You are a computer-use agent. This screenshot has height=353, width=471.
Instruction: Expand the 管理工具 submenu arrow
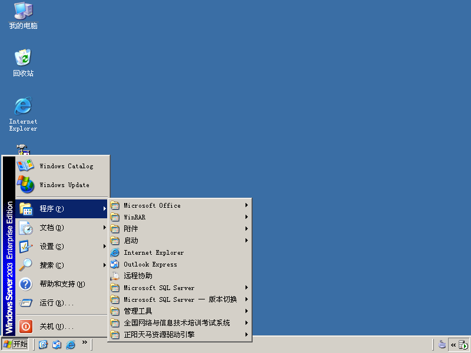coord(246,311)
